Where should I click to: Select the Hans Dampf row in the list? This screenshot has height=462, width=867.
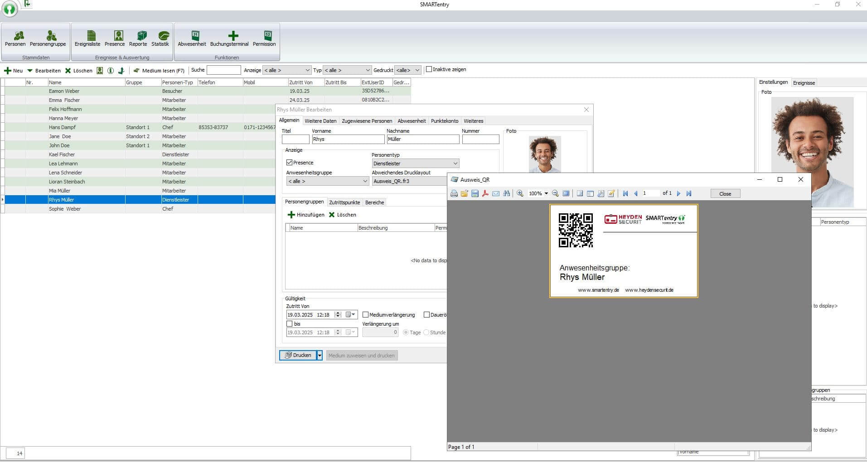(62, 127)
